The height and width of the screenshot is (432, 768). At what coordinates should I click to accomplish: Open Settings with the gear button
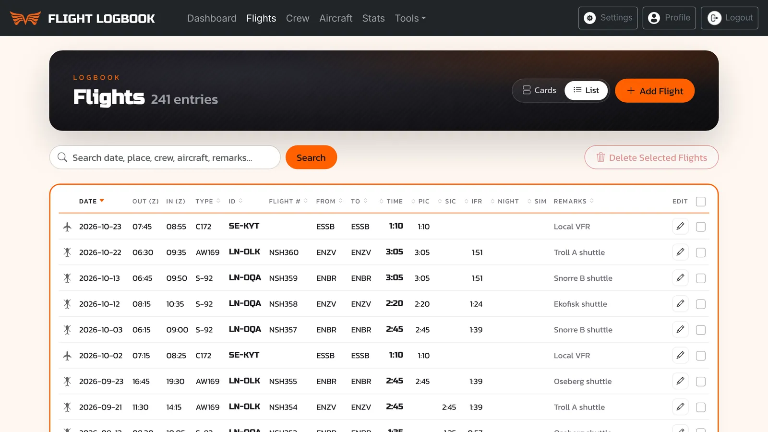pos(608,18)
